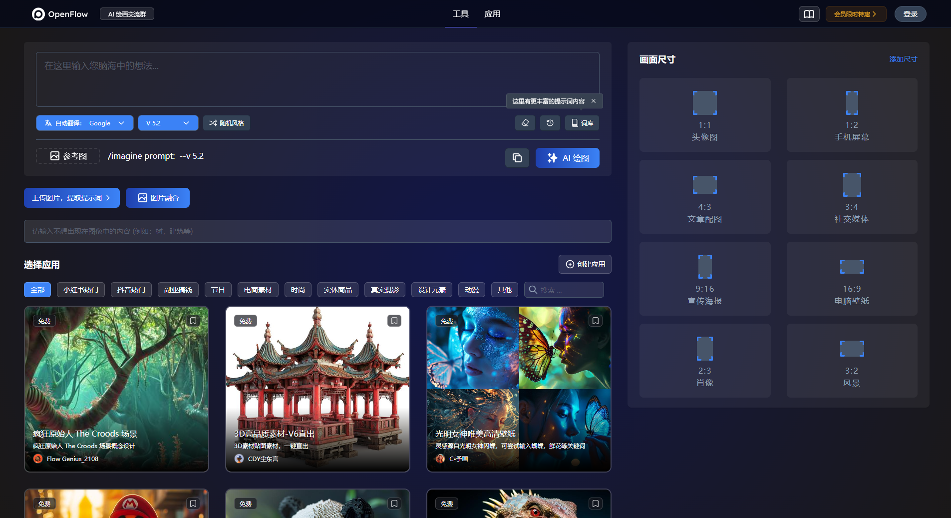951x518 pixels.
Task: Filter apps by 小红书热门 category
Action: coord(80,290)
